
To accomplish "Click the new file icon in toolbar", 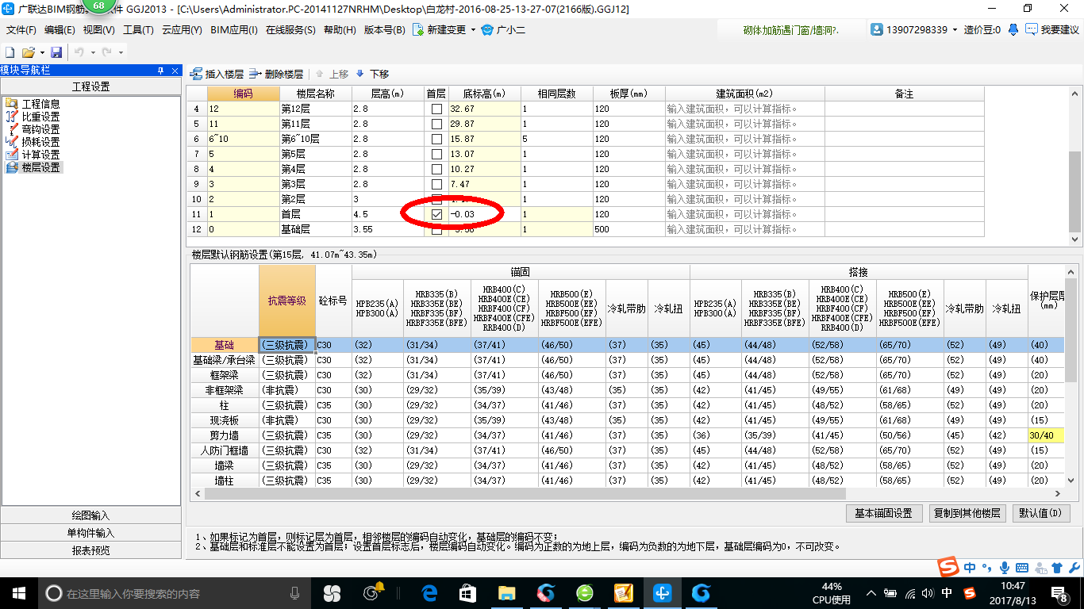I will (x=10, y=52).
